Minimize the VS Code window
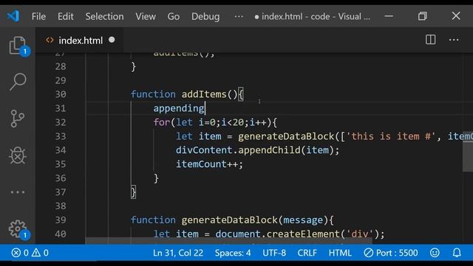Viewport: 473px width, 266px height. click(x=389, y=16)
